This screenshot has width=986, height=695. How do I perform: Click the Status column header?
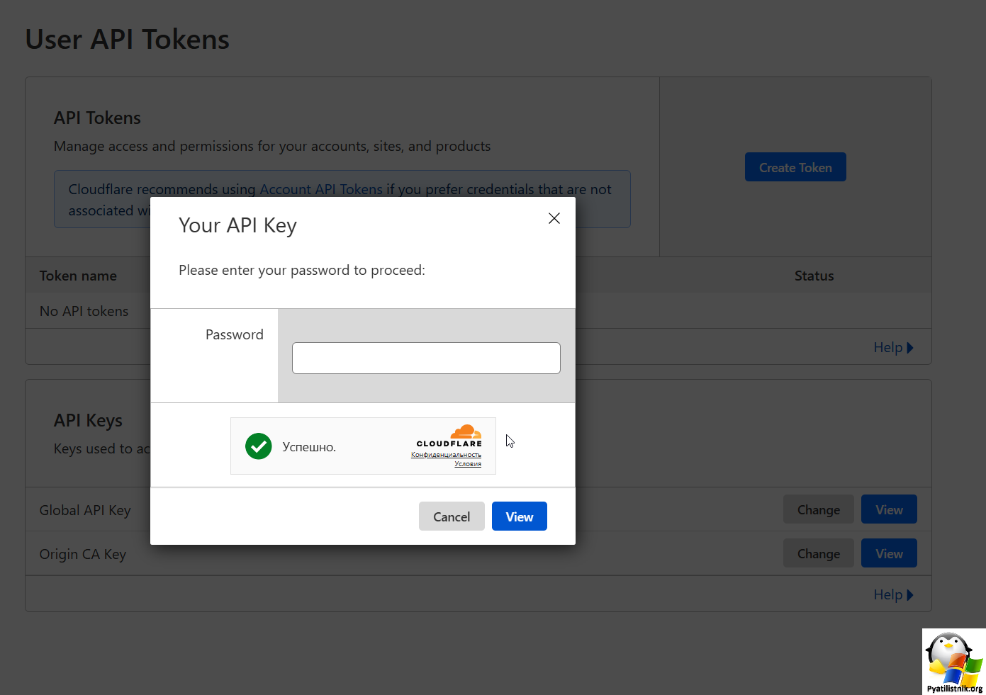814,276
